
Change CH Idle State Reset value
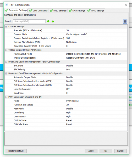tap(97, 120)
